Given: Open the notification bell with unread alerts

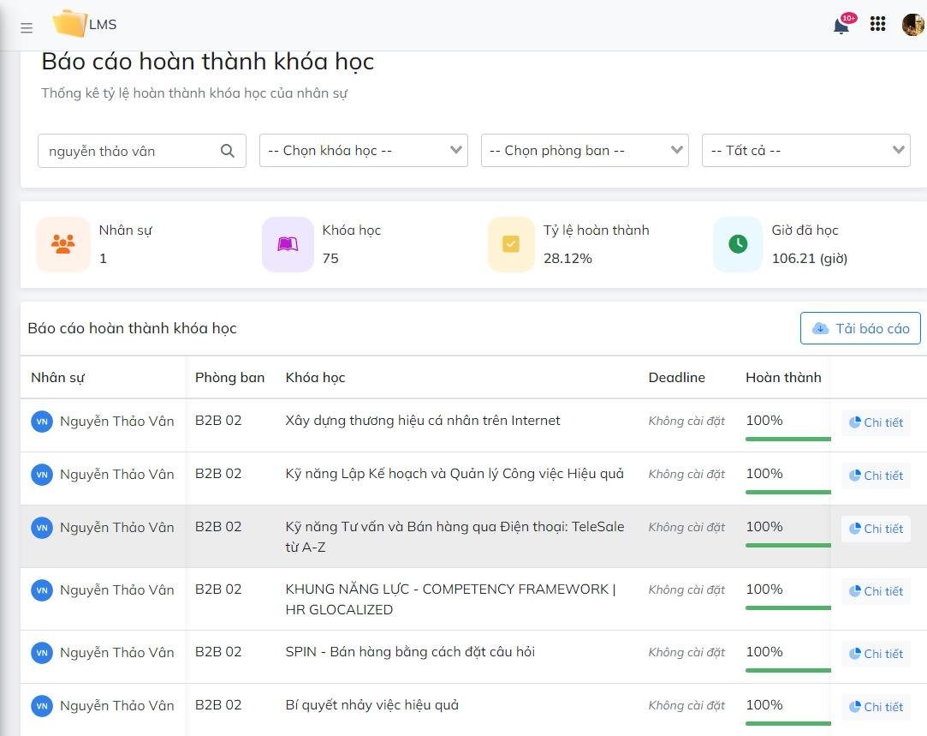Looking at the screenshot, I should tap(840, 24).
